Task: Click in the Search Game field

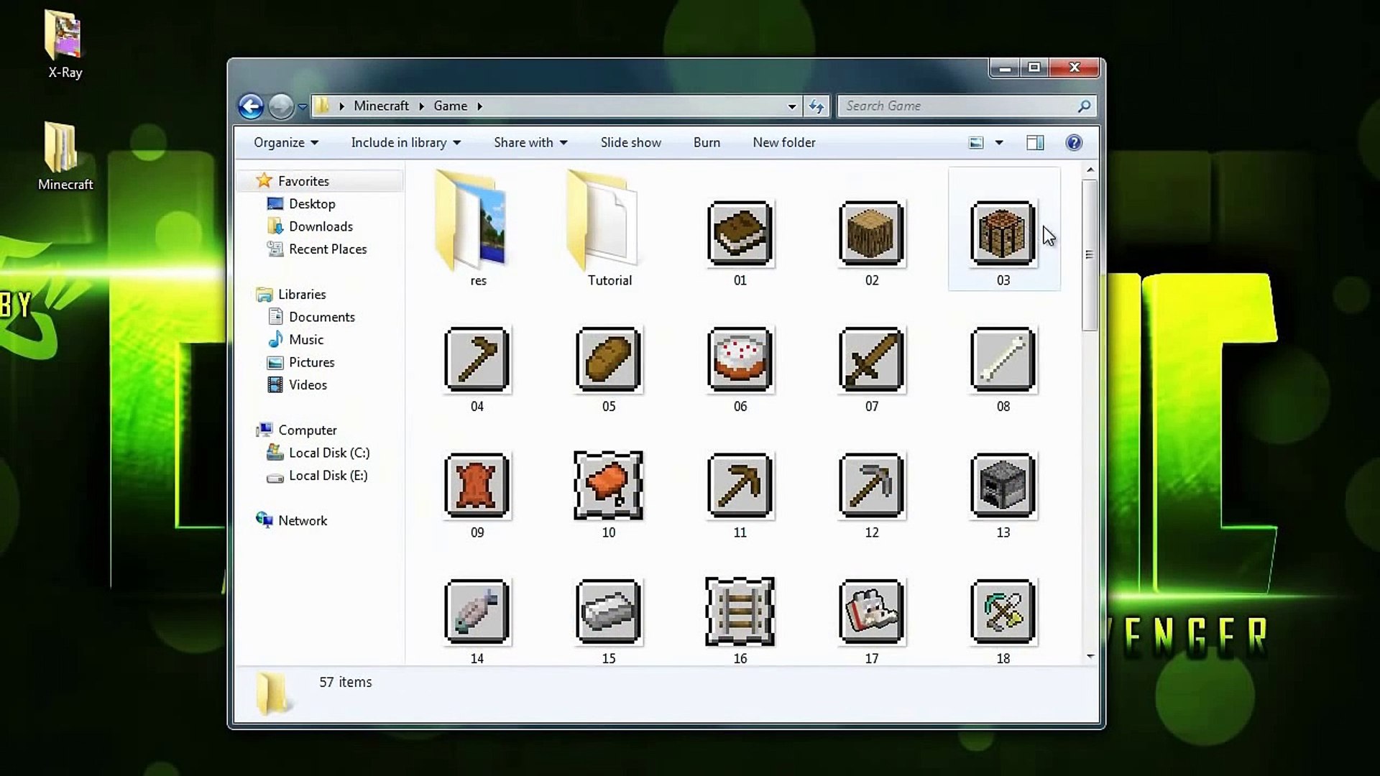Action: pos(967,106)
